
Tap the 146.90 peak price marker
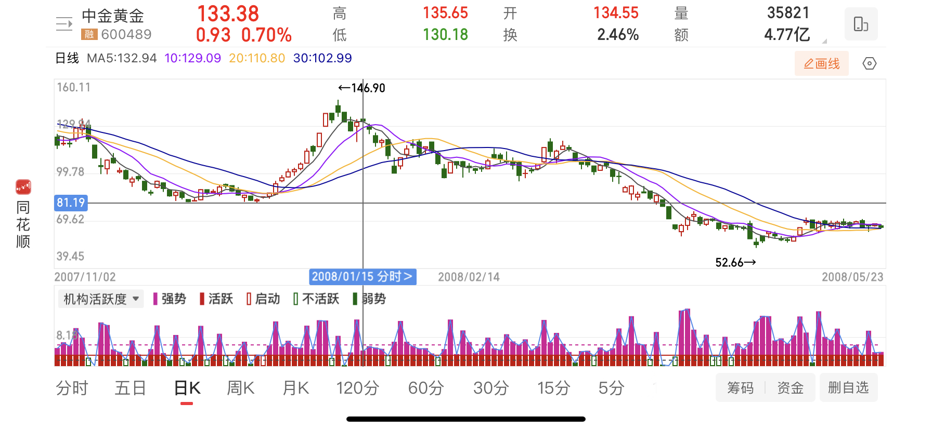362,88
